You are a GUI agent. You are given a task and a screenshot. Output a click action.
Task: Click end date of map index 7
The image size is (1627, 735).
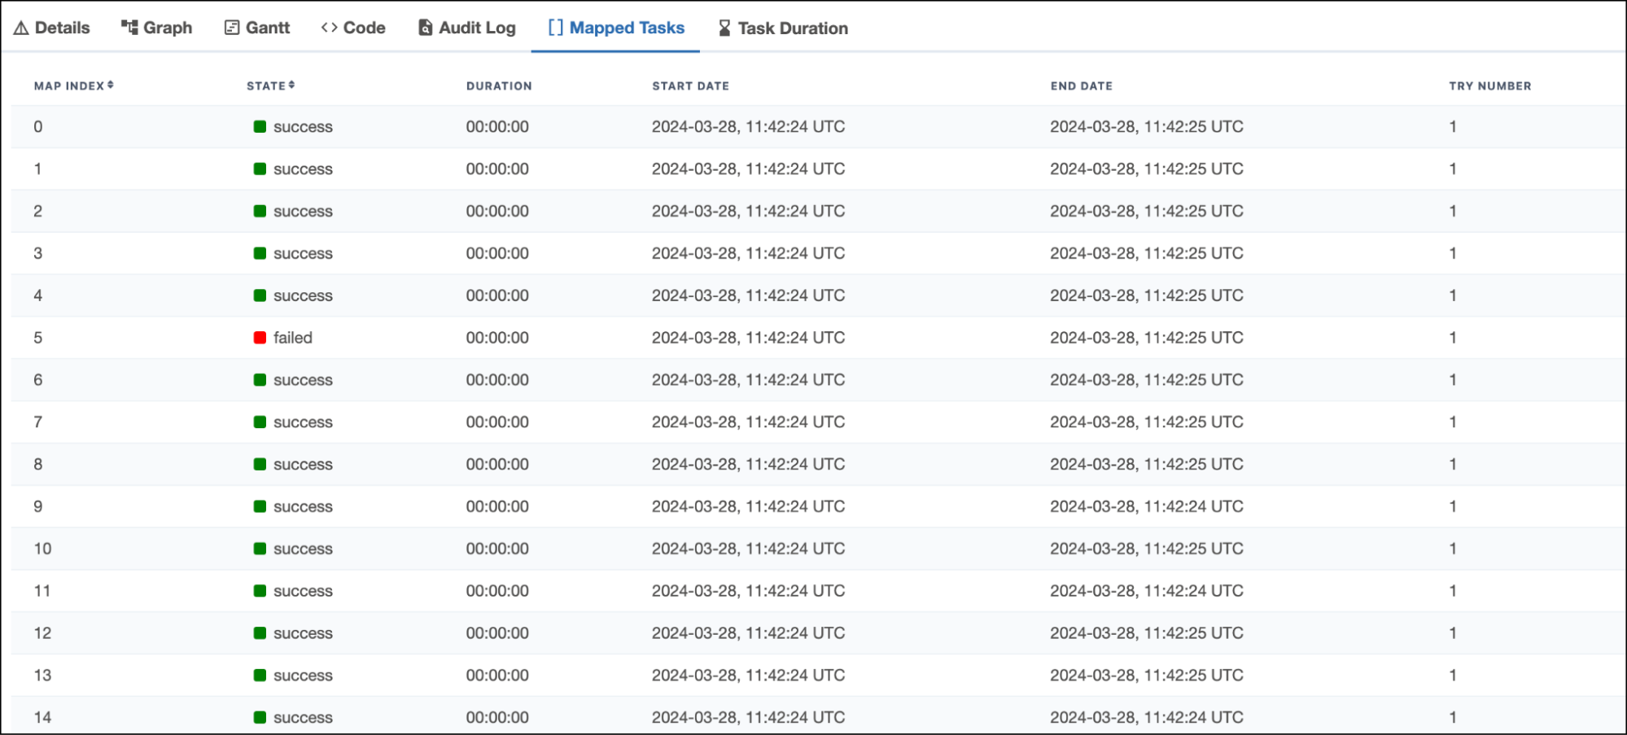click(1146, 422)
